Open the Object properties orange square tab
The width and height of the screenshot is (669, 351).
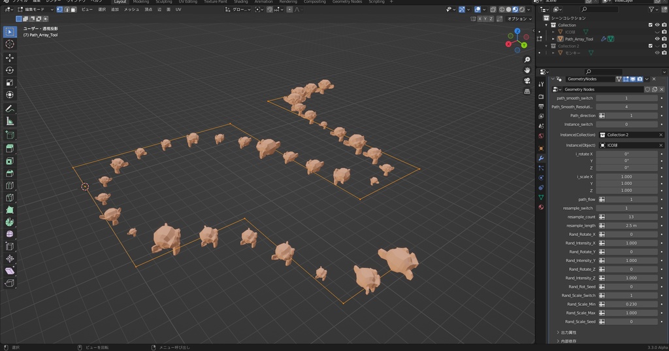pyautogui.click(x=541, y=148)
